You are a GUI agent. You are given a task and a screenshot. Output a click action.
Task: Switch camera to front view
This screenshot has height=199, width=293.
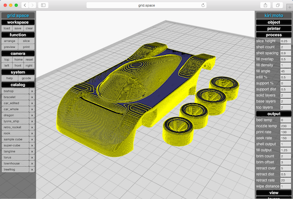[x=18, y=66]
